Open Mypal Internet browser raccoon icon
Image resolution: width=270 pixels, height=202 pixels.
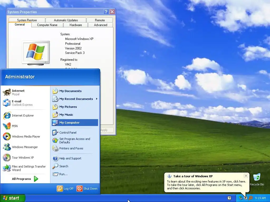(7, 92)
